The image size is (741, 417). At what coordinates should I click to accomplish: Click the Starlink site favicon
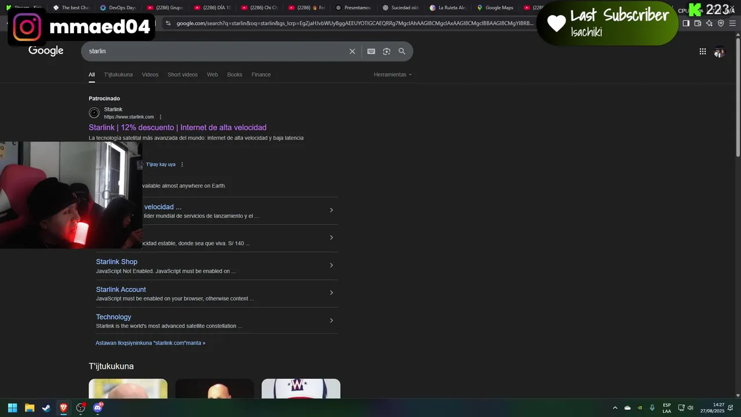pos(94,113)
